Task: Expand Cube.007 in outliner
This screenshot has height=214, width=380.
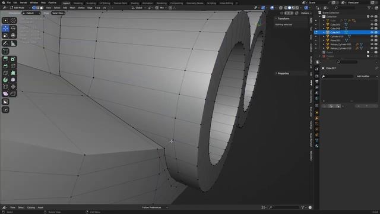Action: coord(324,32)
